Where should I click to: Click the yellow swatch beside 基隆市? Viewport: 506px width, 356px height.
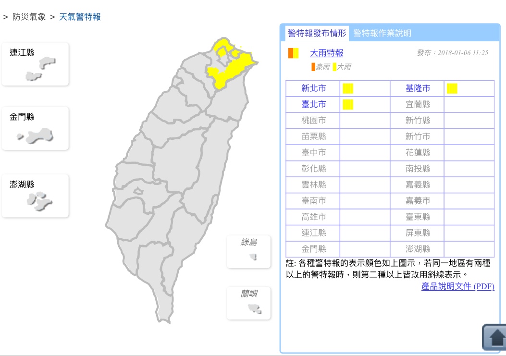(x=452, y=88)
